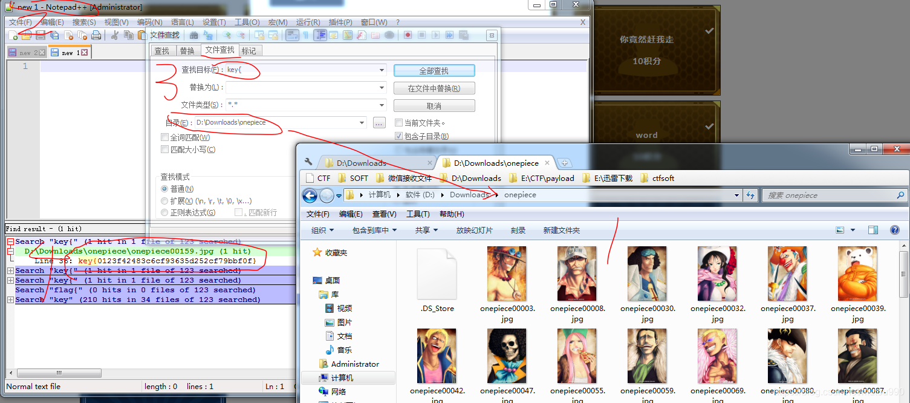Open Explorer's 查看(V) view menu

click(x=384, y=214)
